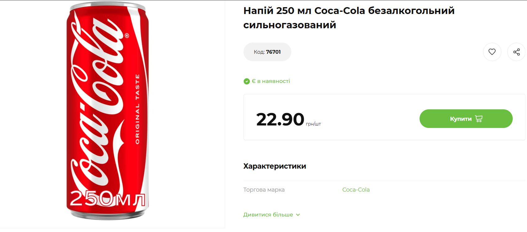527x232 pixels.
Task: Click the chevron arrow beside Дивитися більше
Action: click(x=298, y=215)
